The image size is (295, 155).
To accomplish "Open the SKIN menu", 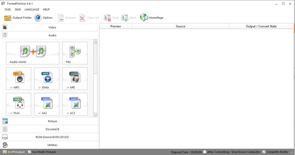I will [x=18, y=9].
